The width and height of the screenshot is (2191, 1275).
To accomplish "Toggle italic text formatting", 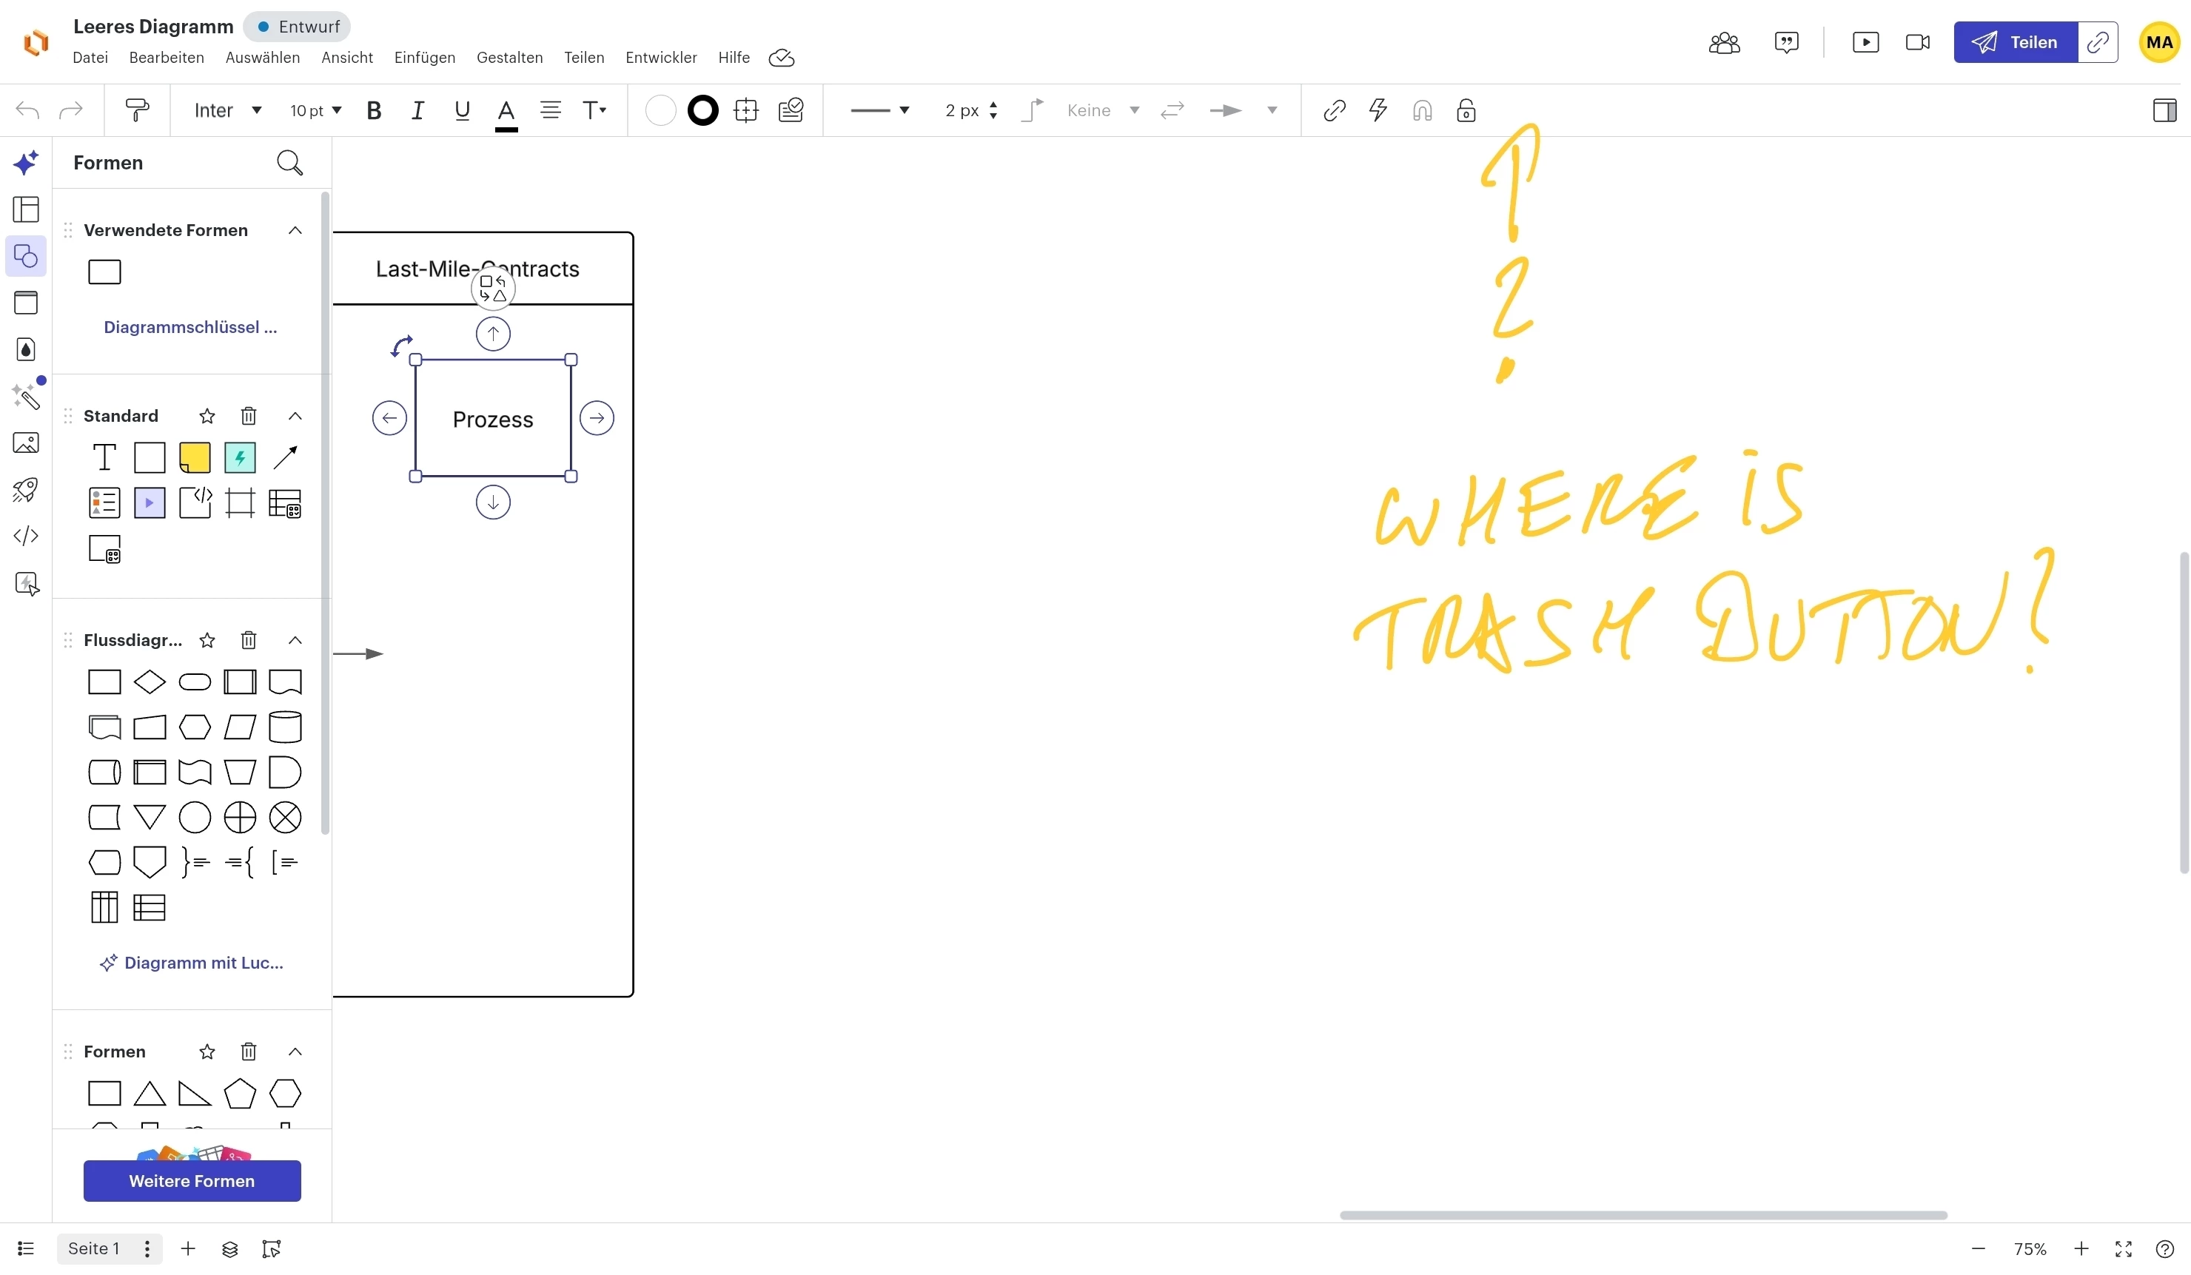I will 417,110.
